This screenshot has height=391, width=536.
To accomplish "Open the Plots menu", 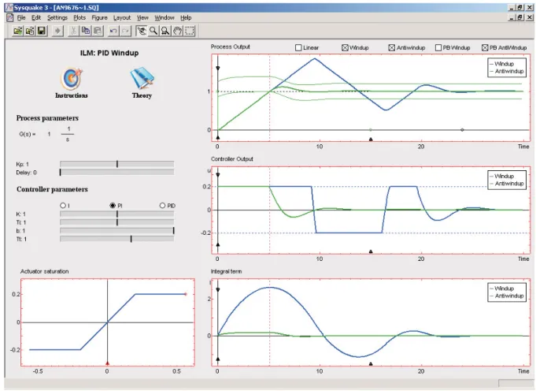I will tap(79, 18).
